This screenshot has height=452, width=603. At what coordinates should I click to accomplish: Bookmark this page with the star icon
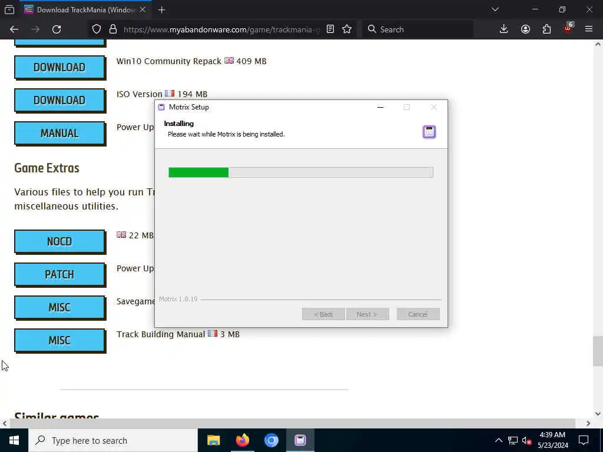point(347,29)
